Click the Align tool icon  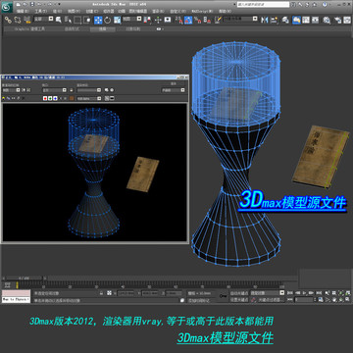tap(274, 20)
